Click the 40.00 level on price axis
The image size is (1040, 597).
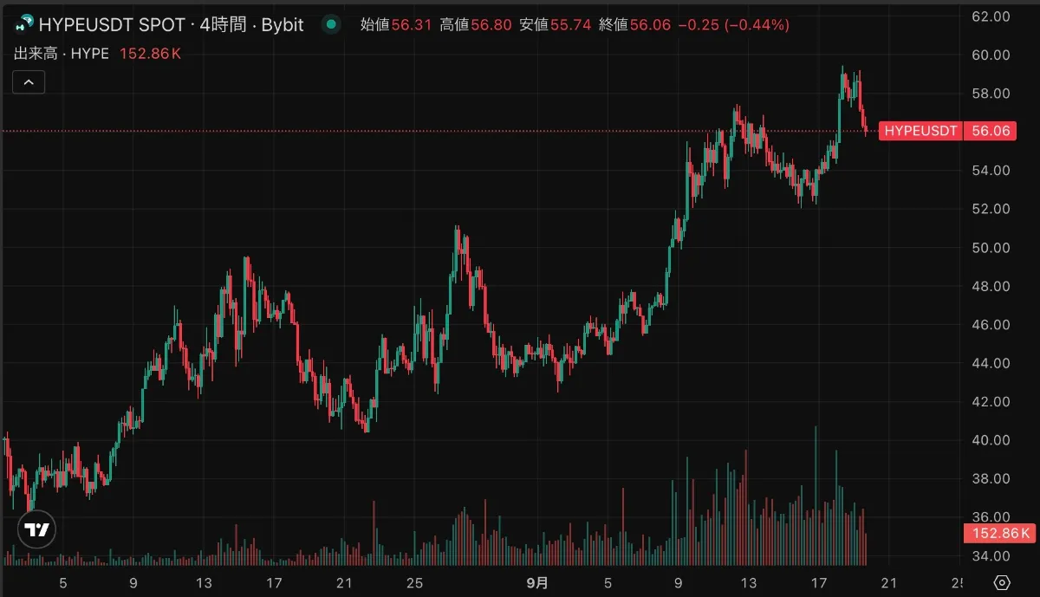[991, 440]
